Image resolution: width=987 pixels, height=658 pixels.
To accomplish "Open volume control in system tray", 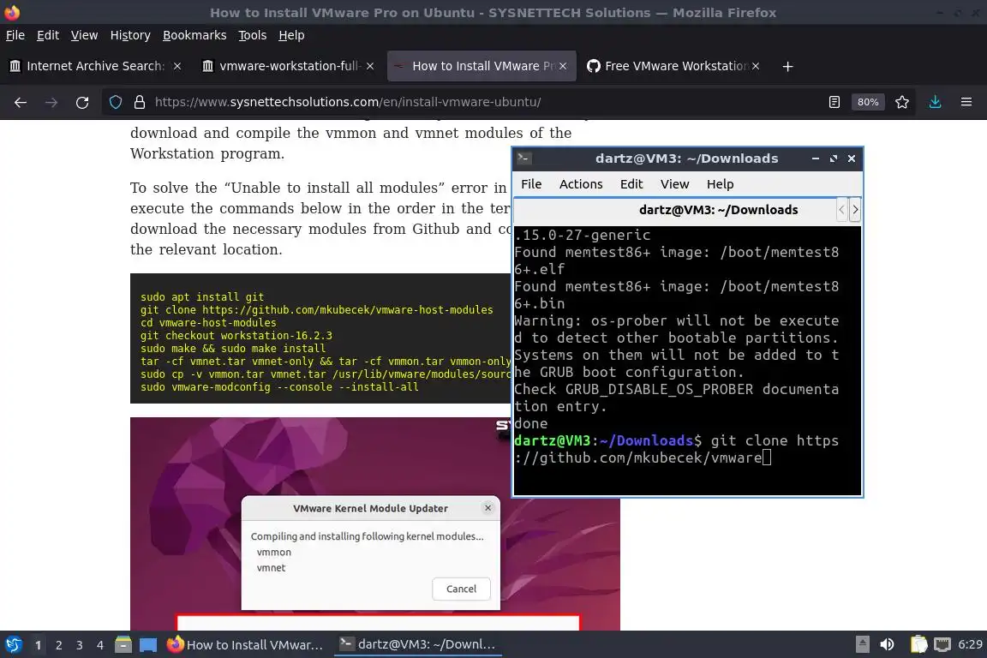I will click(887, 645).
